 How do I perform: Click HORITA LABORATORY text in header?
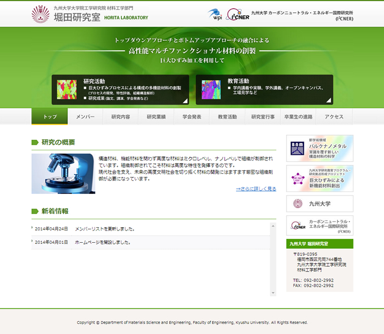click(x=126, y=18)
